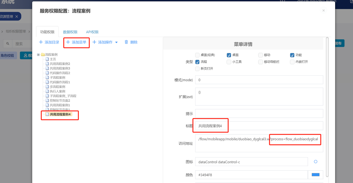Image resolution: width=353 pixels, height=183 pixels.
Task: Click the plus icon for 添加目录
Action: (x=41, y=42)
